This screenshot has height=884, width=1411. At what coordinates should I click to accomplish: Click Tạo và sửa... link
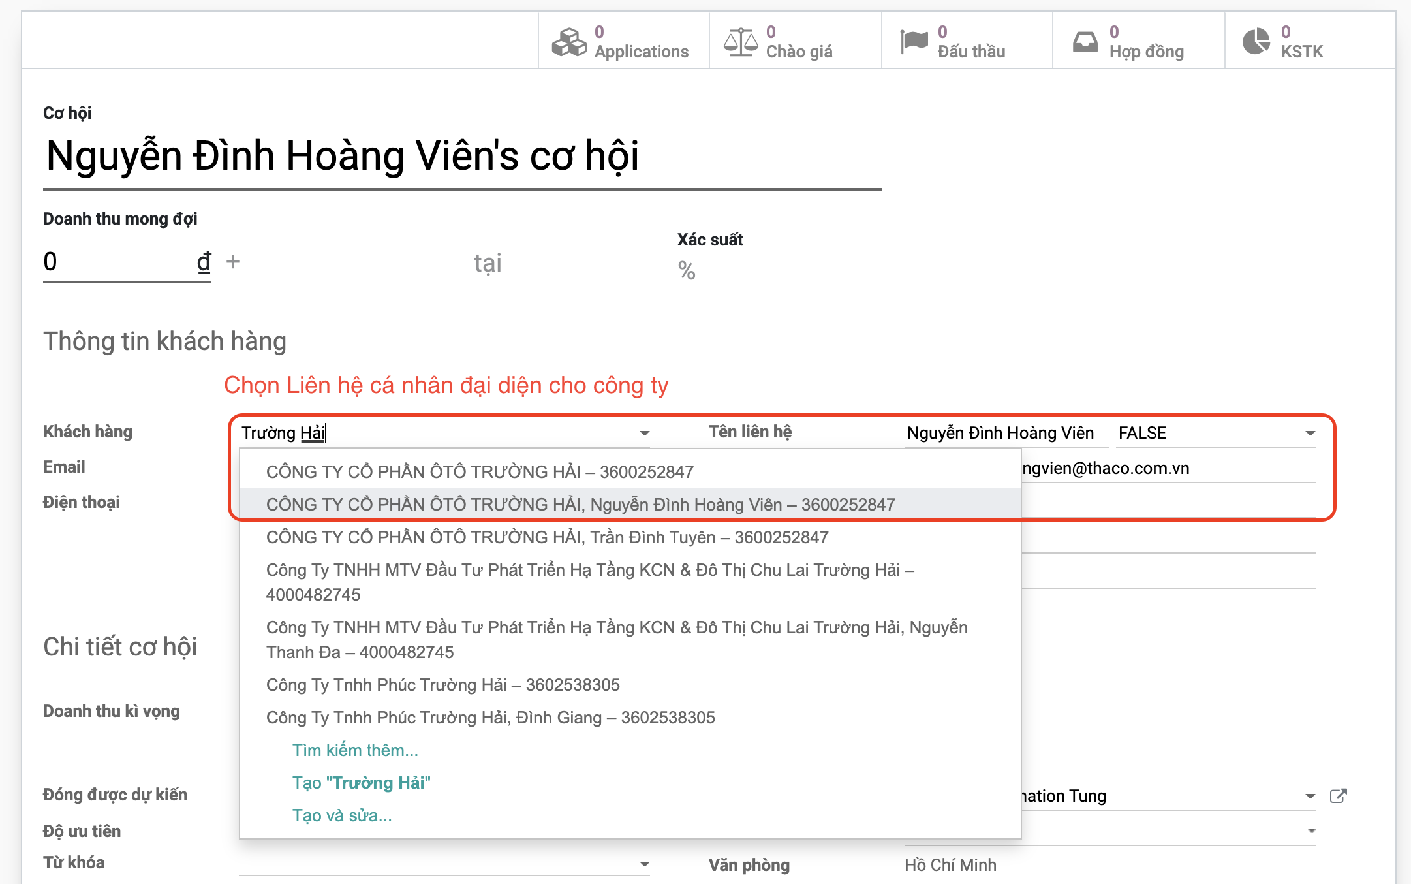pos(342,815)
